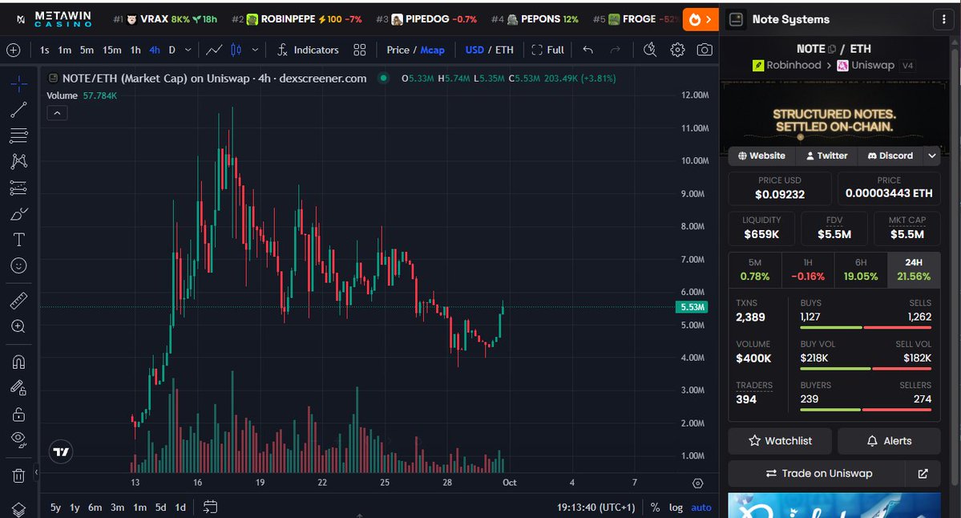Set 1d chart date range
This screenshot has height=518, width=961.
[180, 508]
